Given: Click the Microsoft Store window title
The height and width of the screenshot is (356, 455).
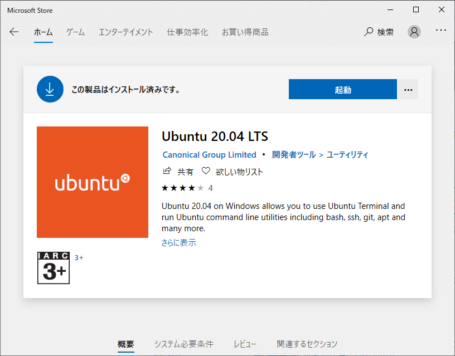Looking at the screenshot, I should pyautogui.click(x=30, y=11).
